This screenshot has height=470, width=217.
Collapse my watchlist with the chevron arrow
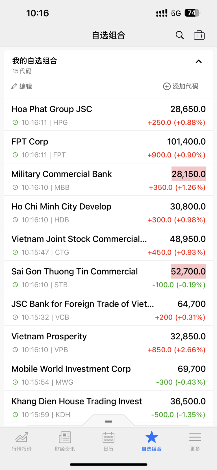point(199,61)
